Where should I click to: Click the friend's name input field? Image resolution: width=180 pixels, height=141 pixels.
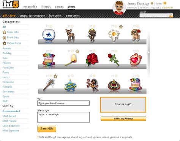pyautogui.click(x=63, y=103)
